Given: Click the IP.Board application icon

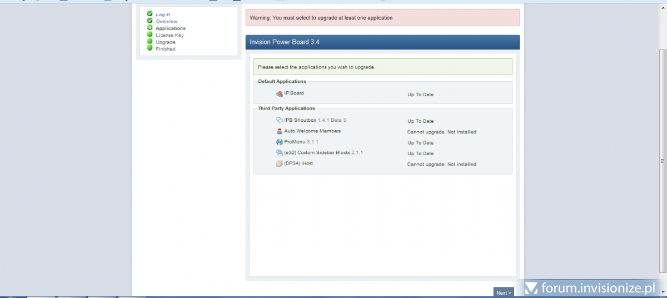Looking at the screenshot, I should [280, 93].
